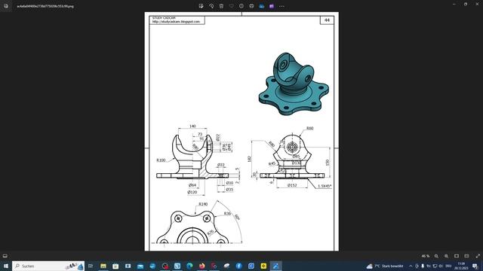Image resolution: width=483 pixels, height=271 pixels.
Task: Click the gallery icon left of file name
Action: coord(6,6)
